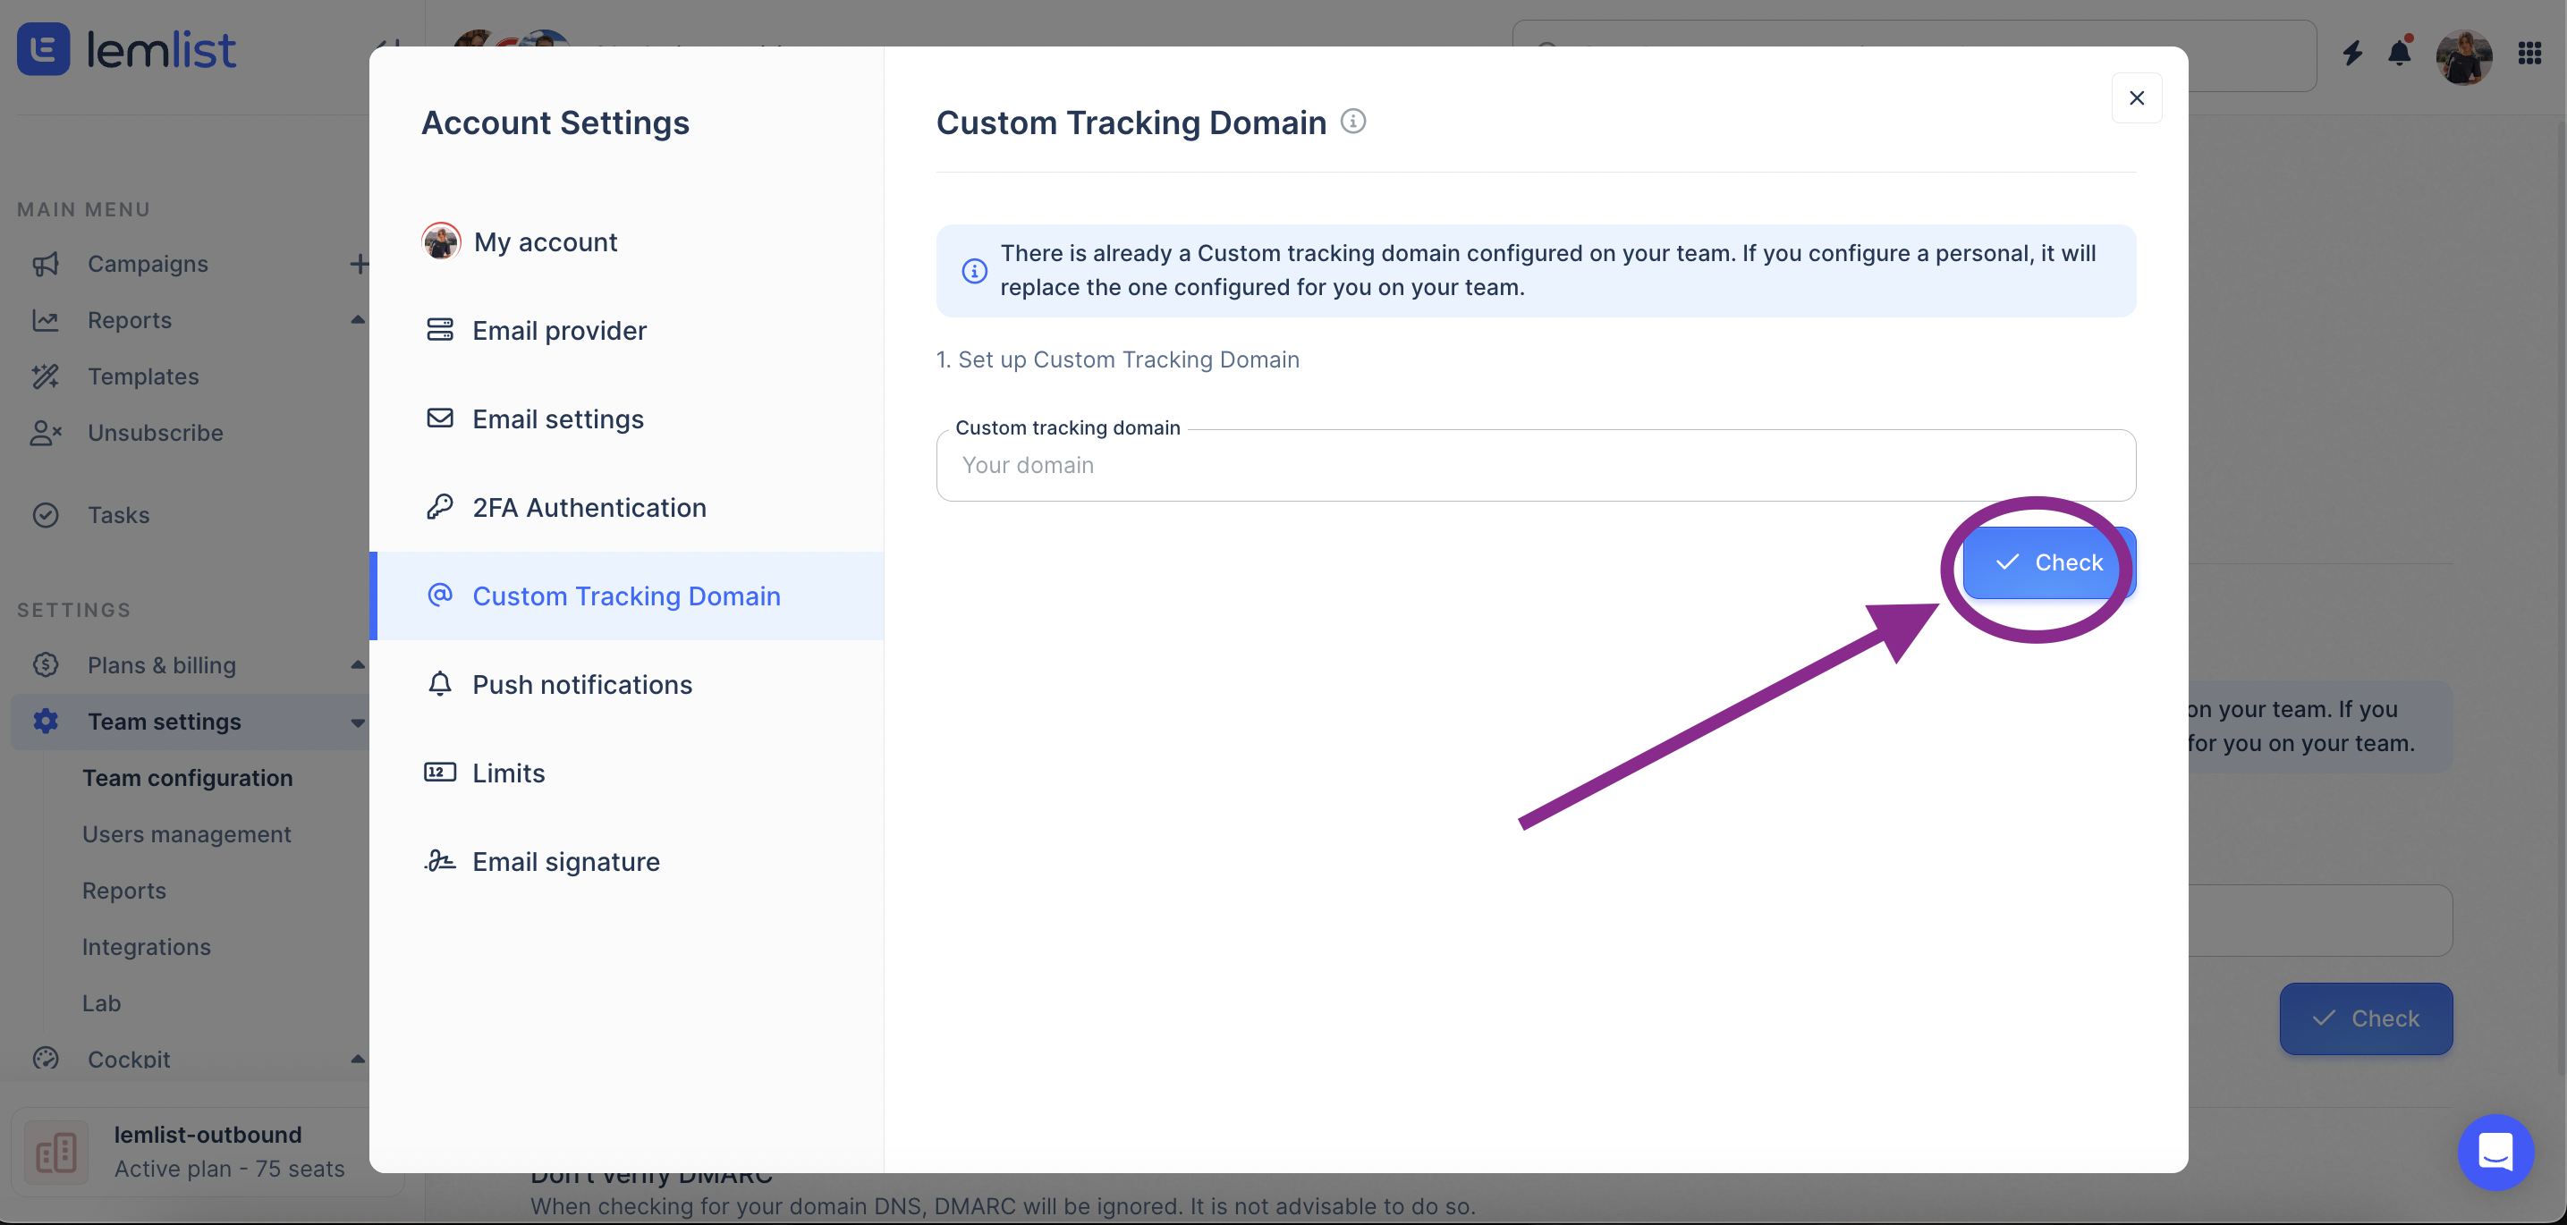Expand the Cockpit arrow

point(357,1059)
